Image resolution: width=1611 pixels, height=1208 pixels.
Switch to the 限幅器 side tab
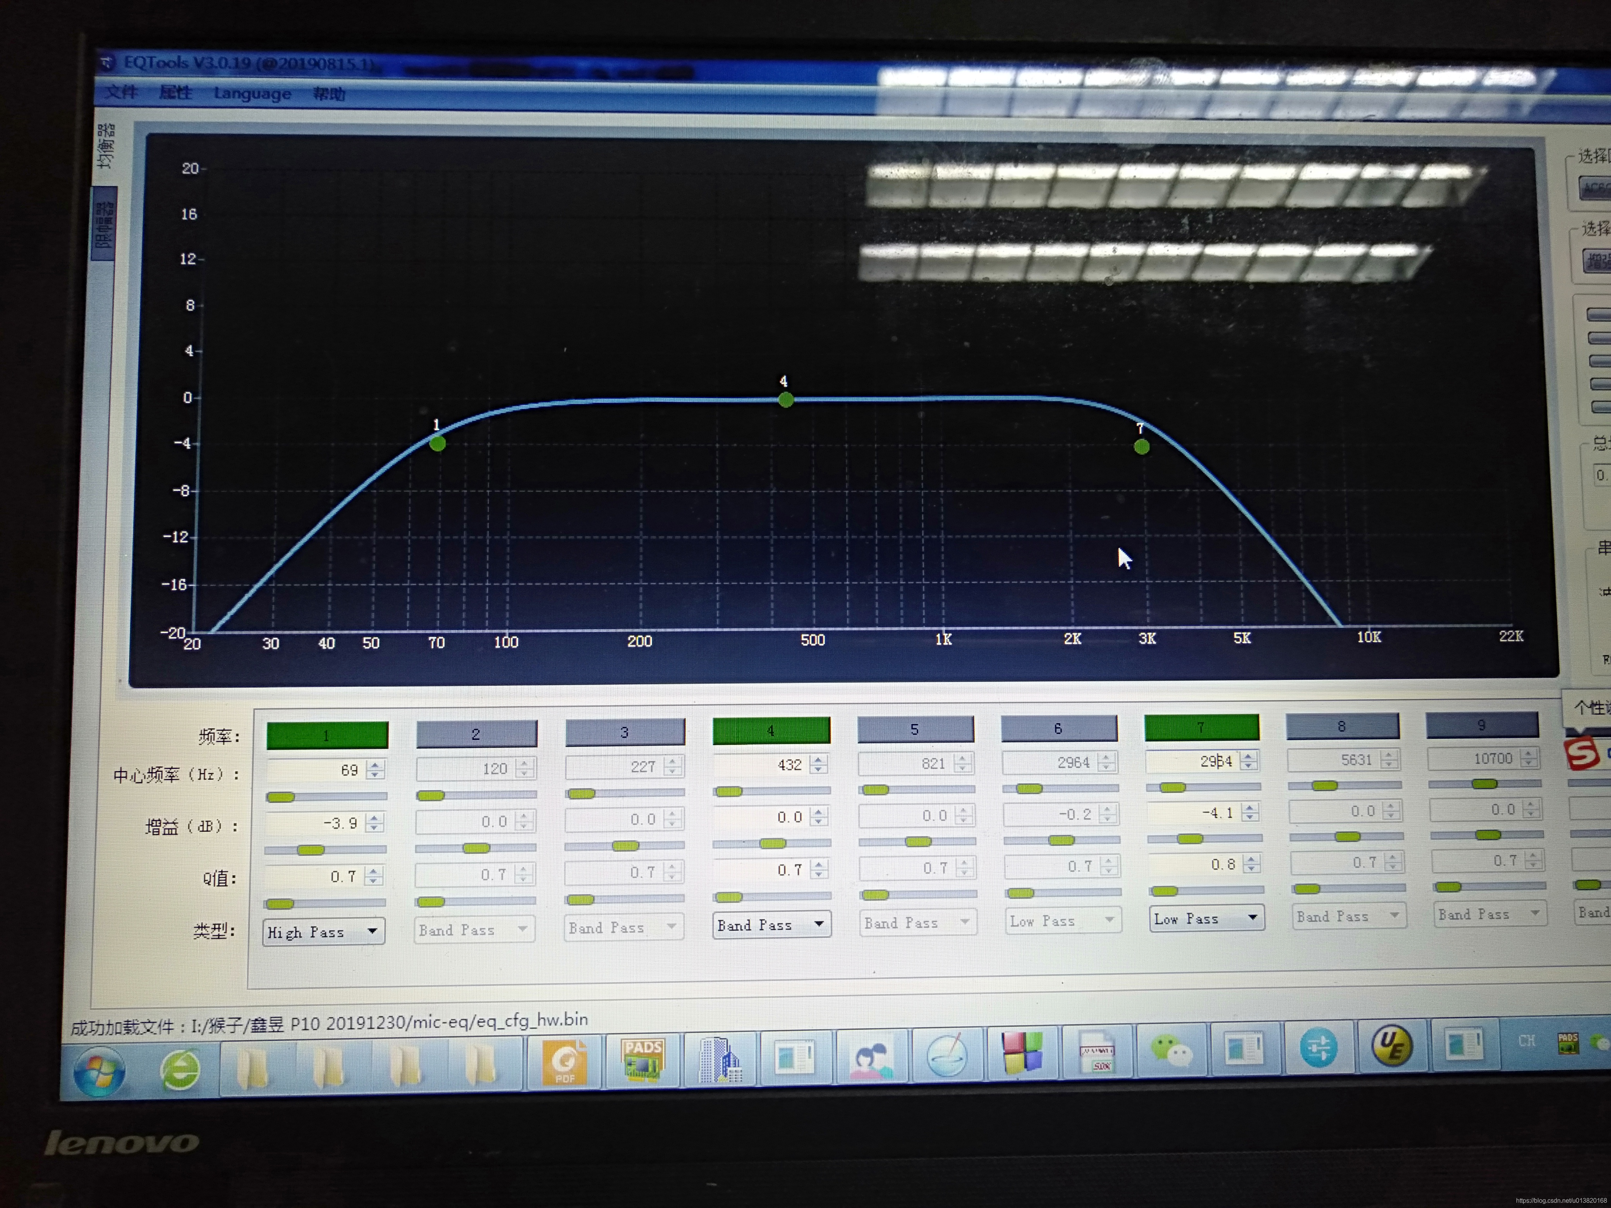[103, 223]
